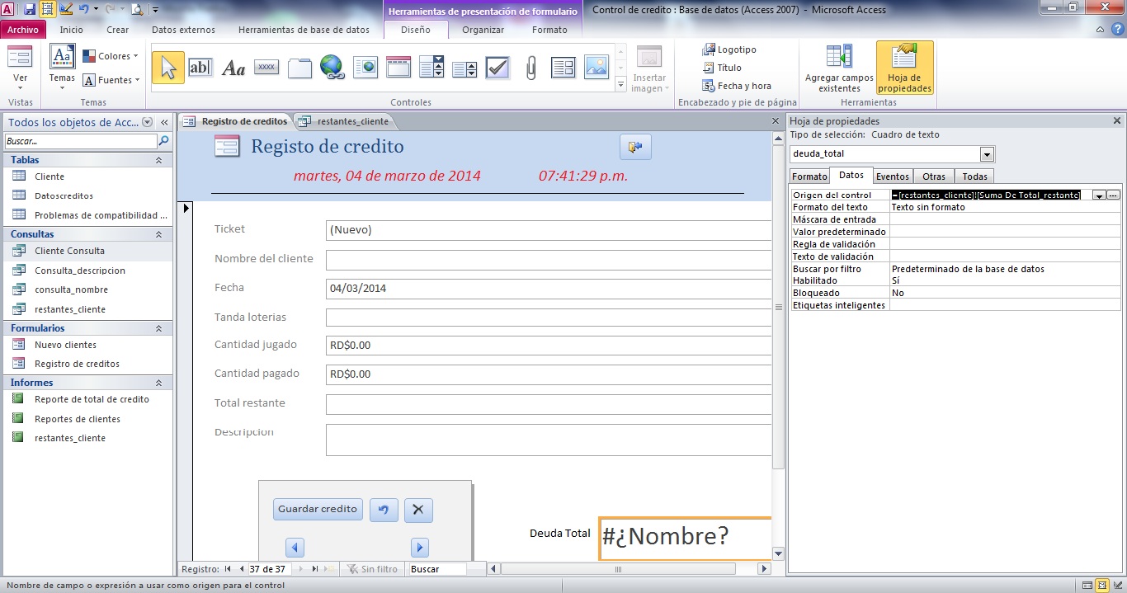Collapse the Tablas group
Screen dimensions: 1127x593
(x=158, y=160)
